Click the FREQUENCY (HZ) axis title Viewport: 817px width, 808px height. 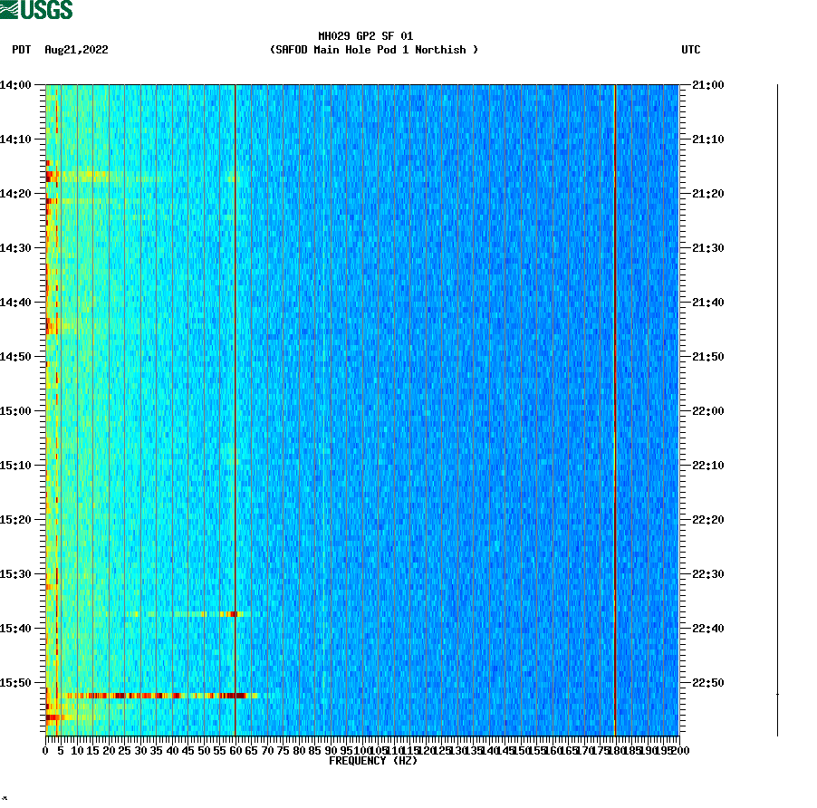pyautogui.click(x=374, y=762)
